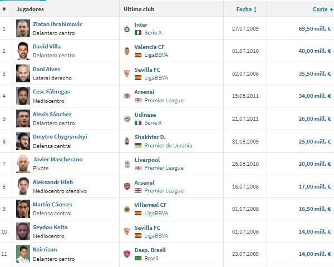The height and width of the screenshot is (267, 334).
Task: Click the Desp. Brasil crest icon
Action: [x=127, y=254]
